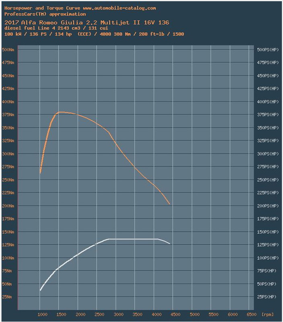Screen dimensions: 283x322
Task: Click the '100PS(HP)' right axis label
Action: pyautogui.click(x=268, y=258)
